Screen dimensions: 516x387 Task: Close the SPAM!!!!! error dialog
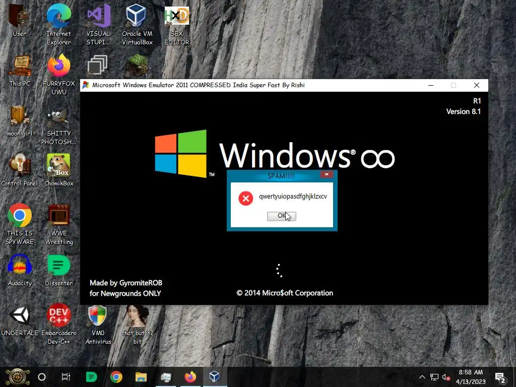pyautogui.click(x=327, y=174)
